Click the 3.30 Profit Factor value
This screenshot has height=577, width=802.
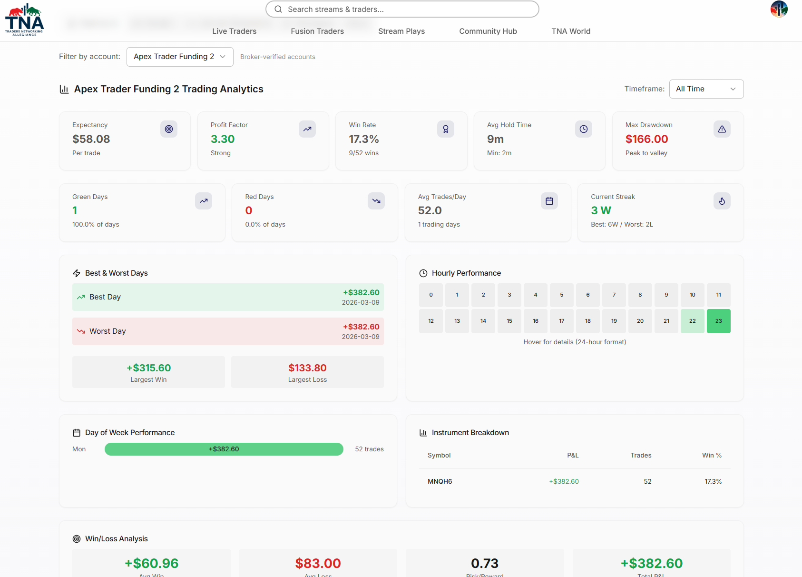(x=223, y=139)
